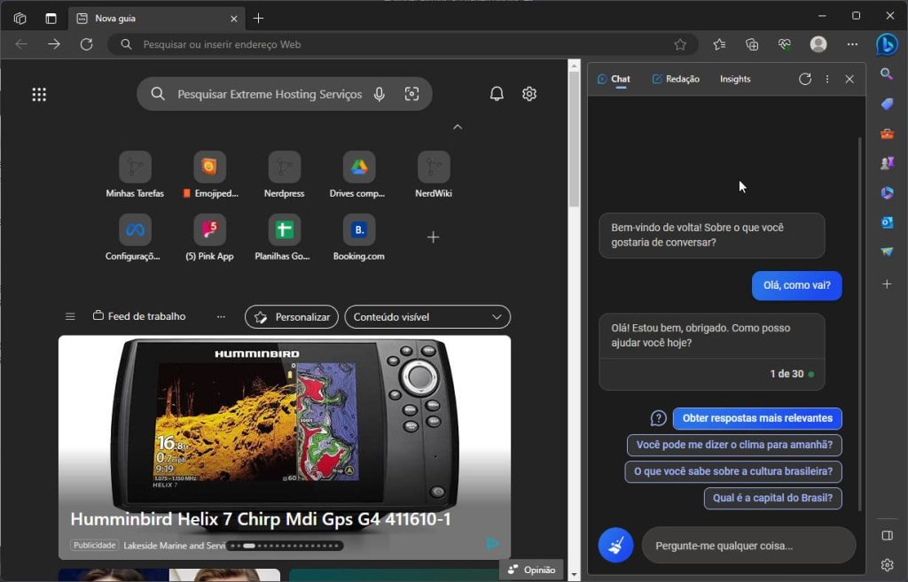The width and height of the screenshot is (908, 582).
Task: Choose suggestion about cultura brasileira
Action: (733, 471)
